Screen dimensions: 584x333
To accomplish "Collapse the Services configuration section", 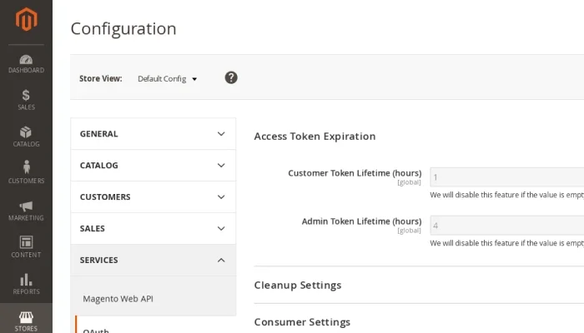I will pyautogui.click(x=154, y=261).
